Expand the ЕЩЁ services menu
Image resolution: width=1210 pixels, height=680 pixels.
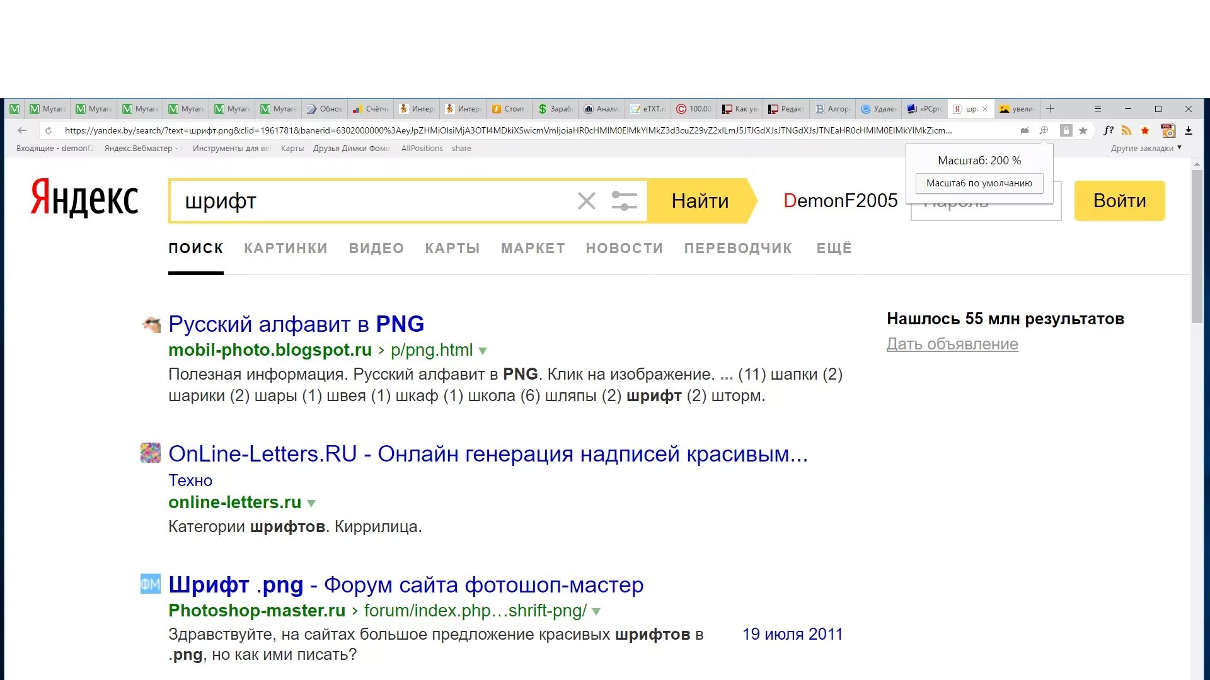point(834,248)
